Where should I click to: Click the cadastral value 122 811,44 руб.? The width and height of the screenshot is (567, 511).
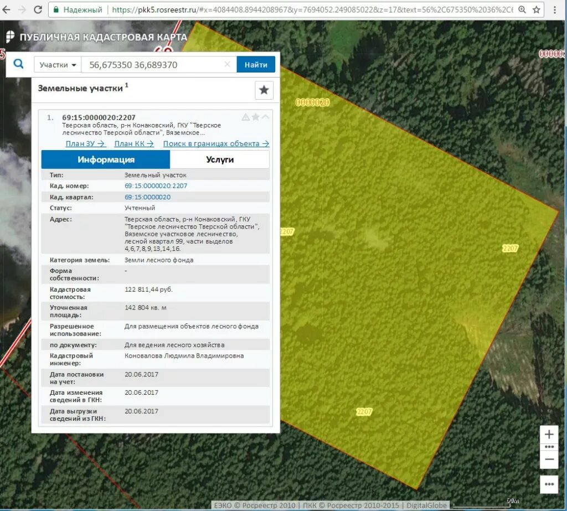pyautogui.click(x=148, y=290)
